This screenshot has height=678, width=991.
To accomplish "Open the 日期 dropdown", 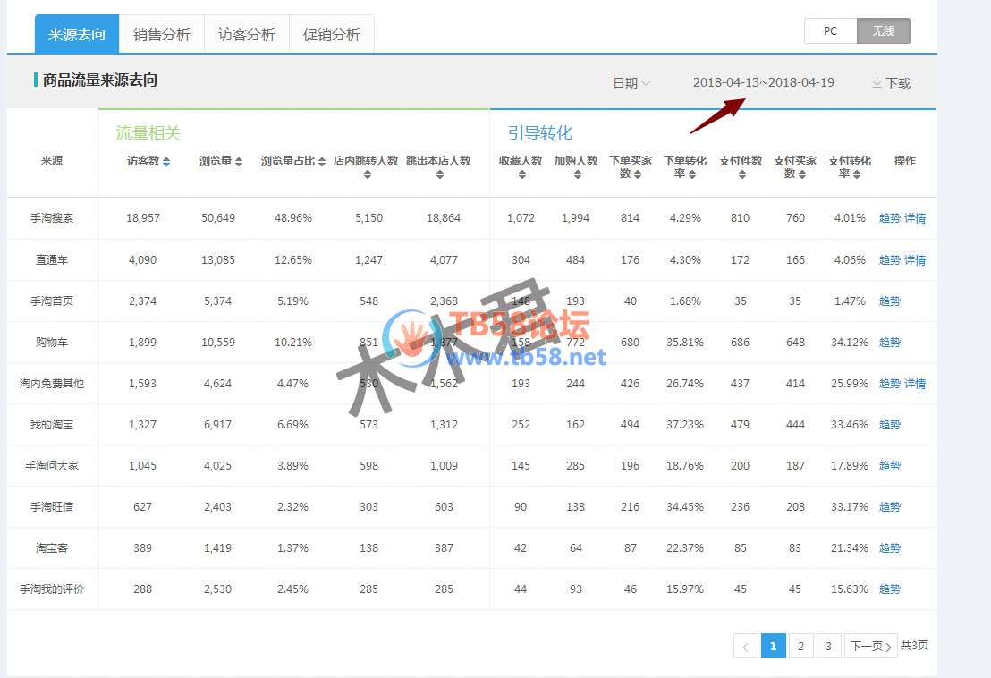I will click(631, 83).
